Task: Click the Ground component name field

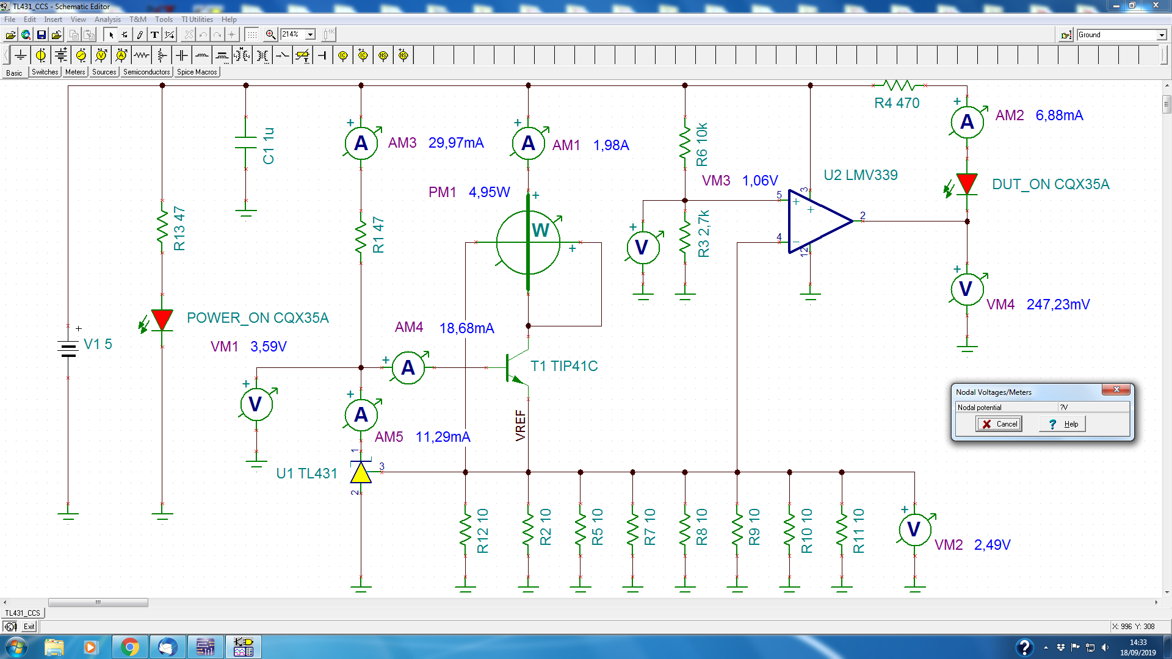Action: (1116, 35)
